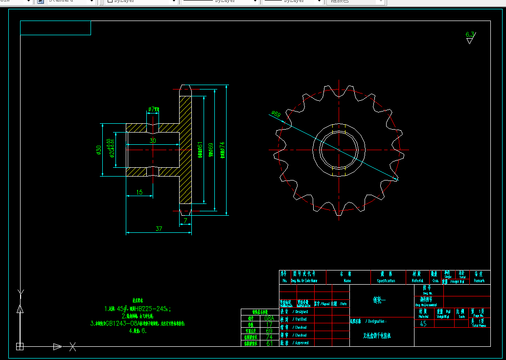The image size is (506, 360).
Task: Click the text style icon beside Standard
Action: [x=41, y=1]
